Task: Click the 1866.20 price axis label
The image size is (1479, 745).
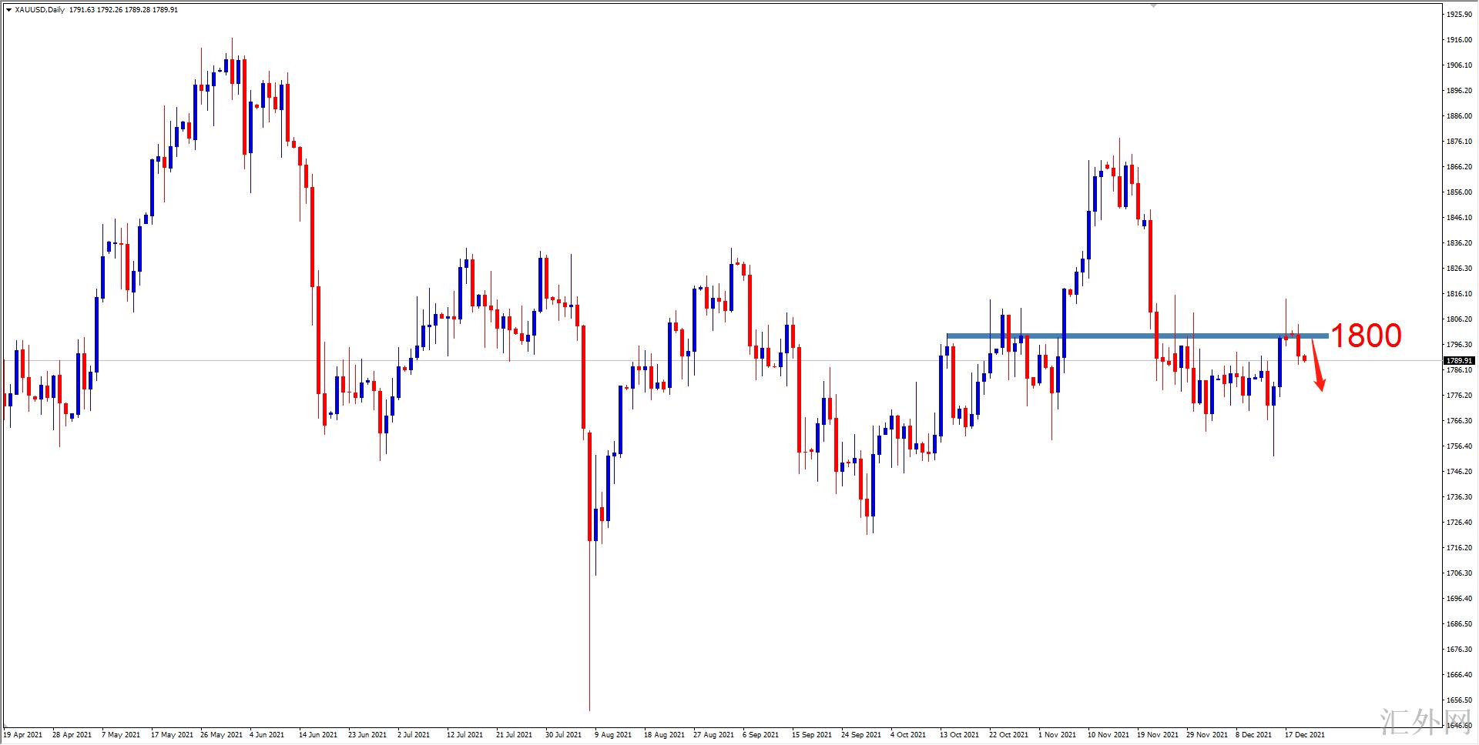Action: (x=1459, y=167)
